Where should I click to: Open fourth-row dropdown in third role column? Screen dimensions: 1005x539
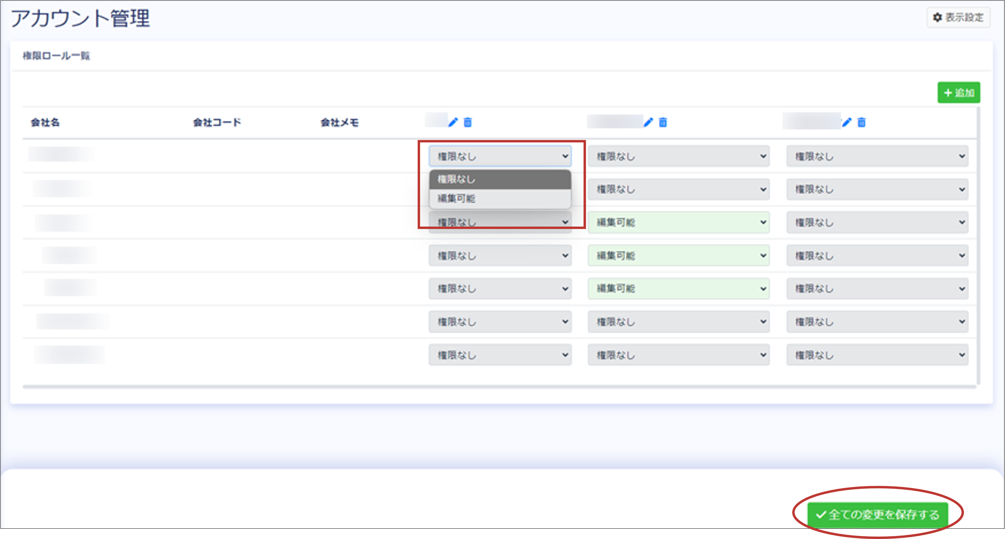(877, 256)
